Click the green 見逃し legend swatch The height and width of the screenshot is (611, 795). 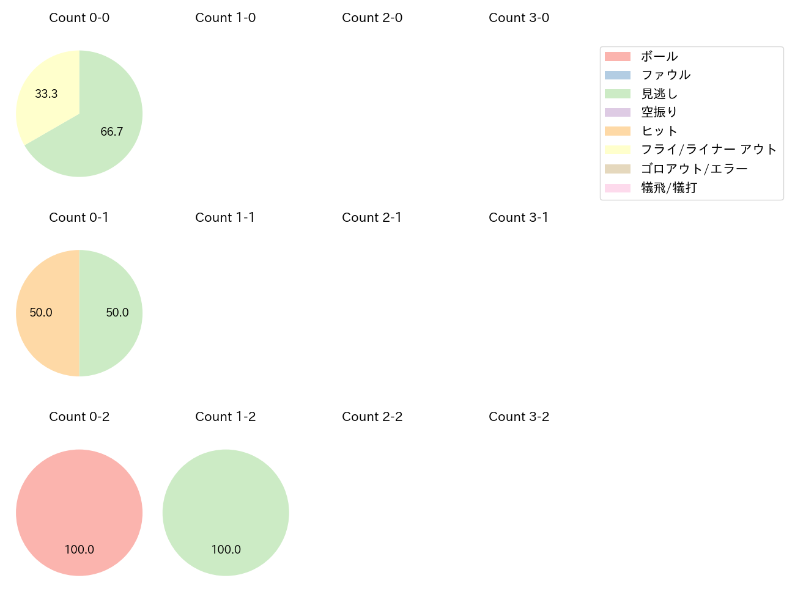[617, 94]
